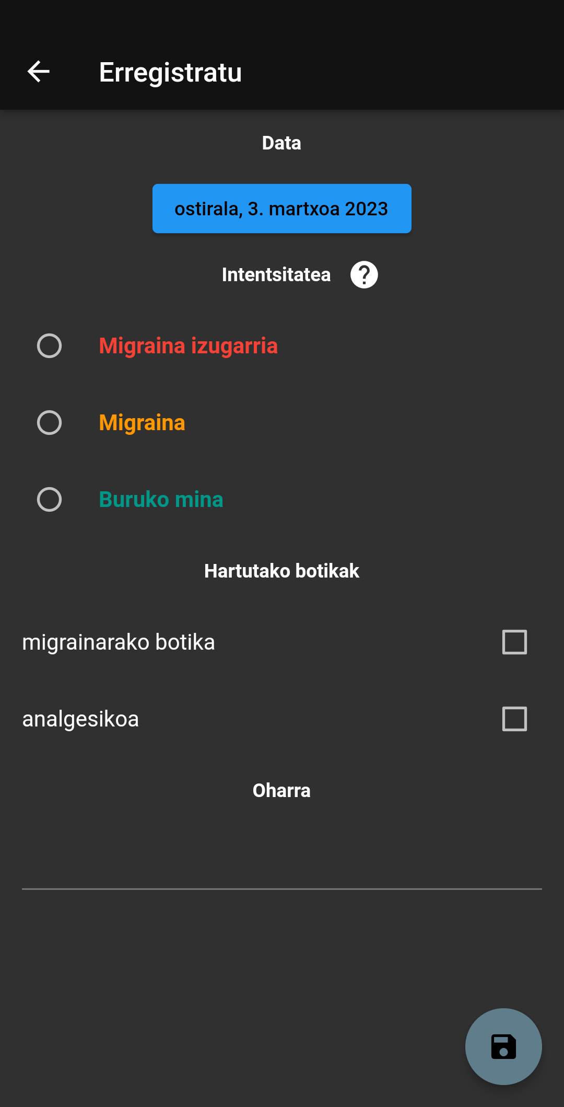
Task: Choose the orange Migraina radio option
Action: coord(50,423)
